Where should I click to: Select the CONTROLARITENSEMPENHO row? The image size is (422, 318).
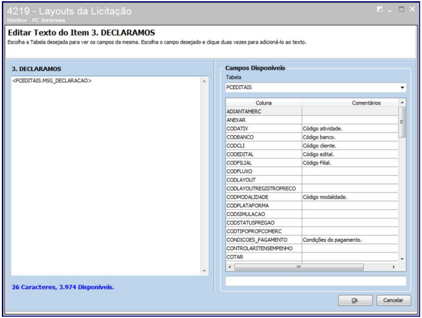click(x=312, y=249)
